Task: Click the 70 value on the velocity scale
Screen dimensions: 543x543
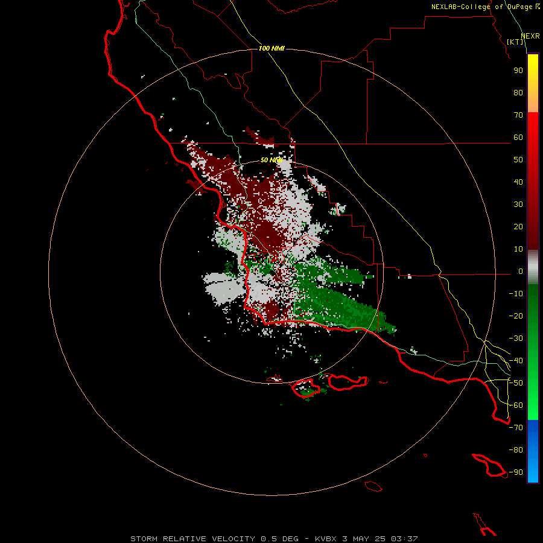Action: click(x=518, y=115)
